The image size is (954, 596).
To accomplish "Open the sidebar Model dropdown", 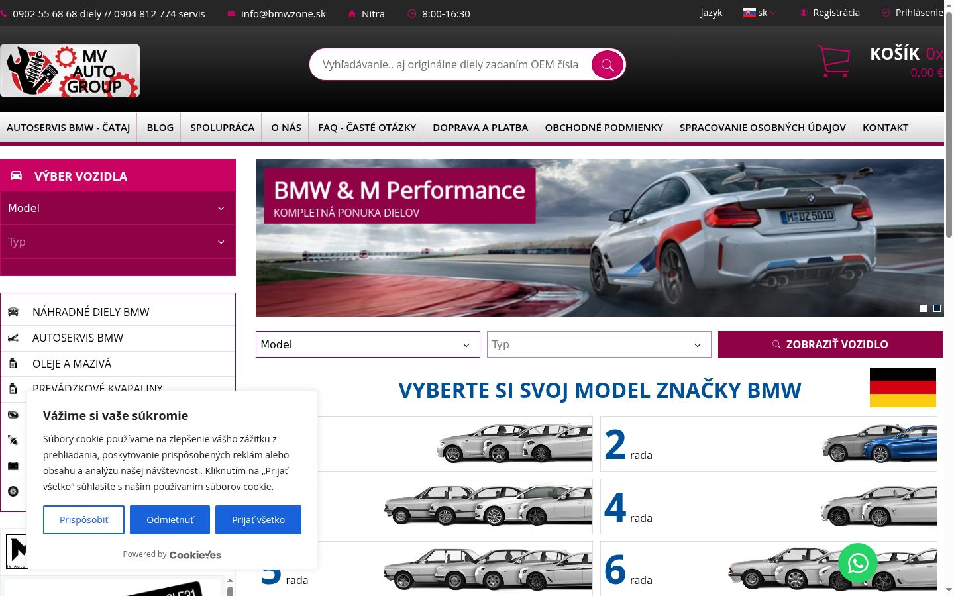I will (x=118, y=208).
